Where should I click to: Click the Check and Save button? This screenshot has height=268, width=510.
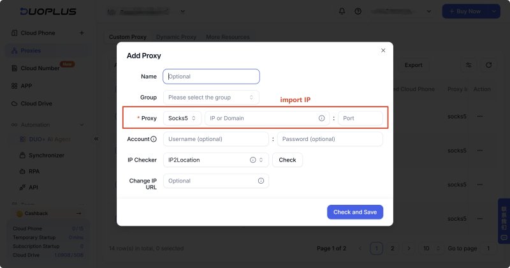click(355, 212)
